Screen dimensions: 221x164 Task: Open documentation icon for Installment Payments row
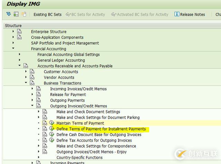(45, 129)
